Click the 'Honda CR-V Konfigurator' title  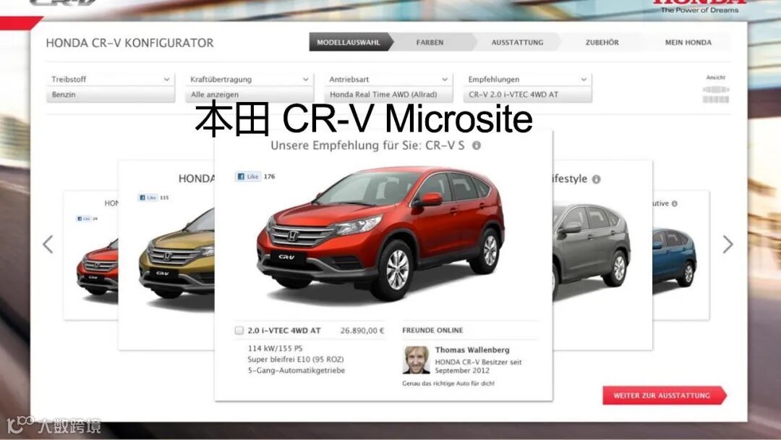(x=129, y=43)
